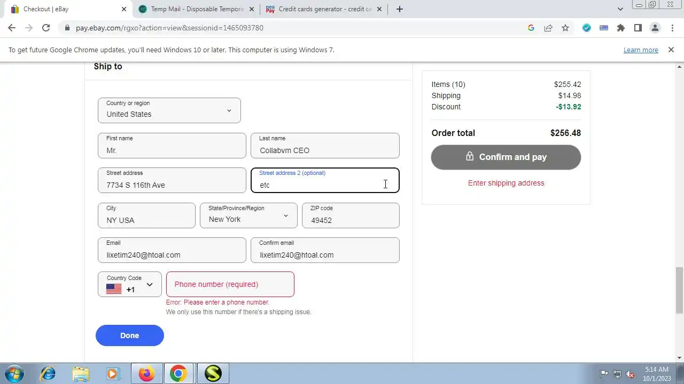Open the network tray icon
Screen dimensions: 684x384
tap(617, 374)
